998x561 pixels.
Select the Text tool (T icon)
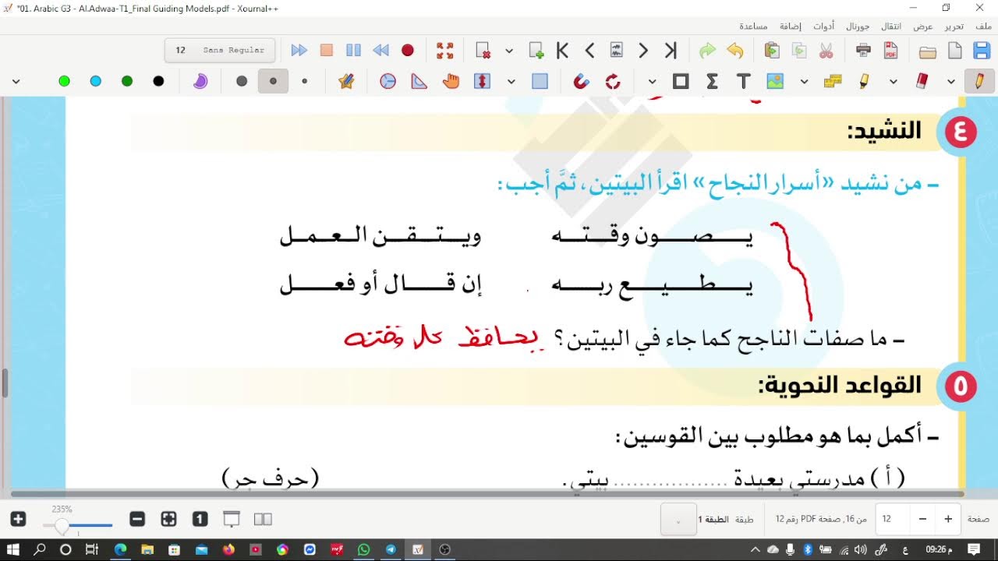point(743,81)
